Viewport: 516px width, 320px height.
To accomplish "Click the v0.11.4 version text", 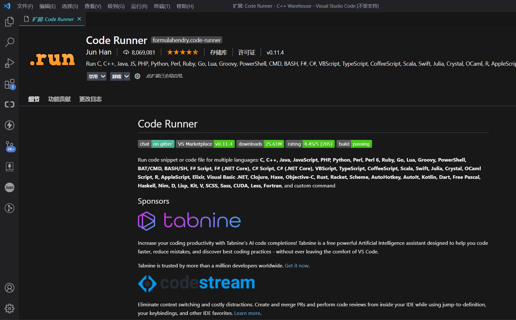I will (275, 52).
